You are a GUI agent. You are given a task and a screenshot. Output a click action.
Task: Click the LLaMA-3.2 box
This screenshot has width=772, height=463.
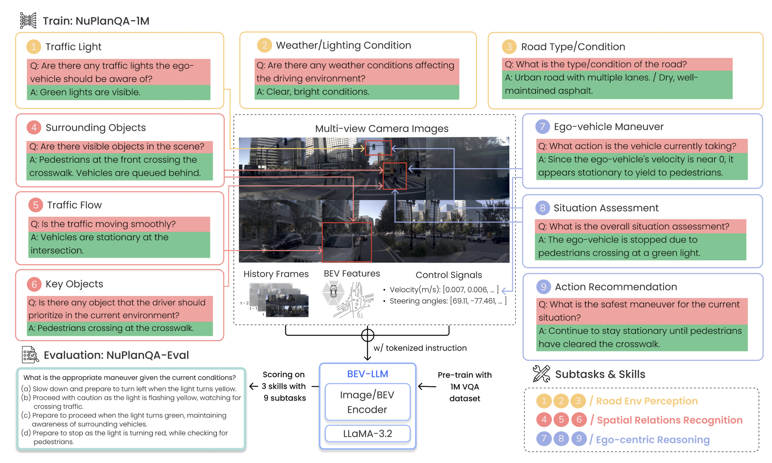coord(367,433)
